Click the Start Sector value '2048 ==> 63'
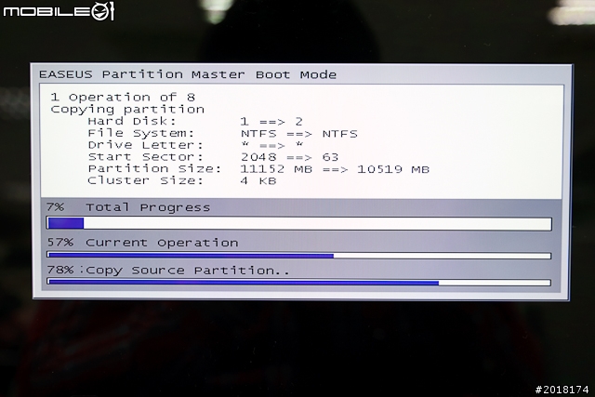The height and width of the screenshot is (397, 595). pyautogui.click(x=289, y=157)
